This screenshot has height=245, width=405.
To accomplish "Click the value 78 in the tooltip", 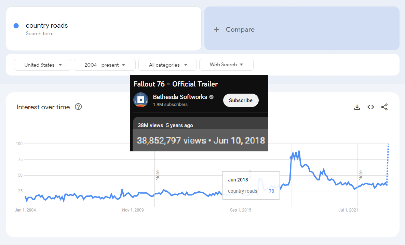I will pyautogui.click(x=271, y=191).
